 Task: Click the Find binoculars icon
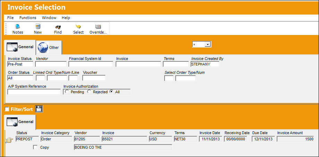click(58, 27)
